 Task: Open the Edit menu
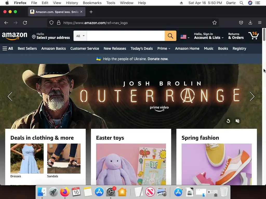(x=45, y=3)
